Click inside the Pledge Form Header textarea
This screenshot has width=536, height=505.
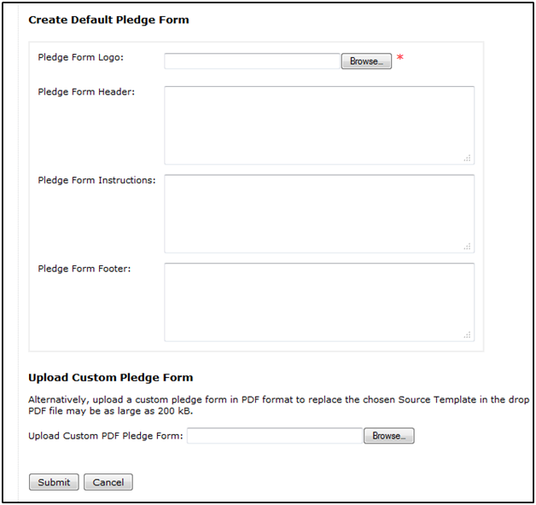319,125
